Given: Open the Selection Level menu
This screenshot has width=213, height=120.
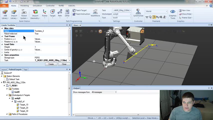Looking at the screenshot, I should pos(139,118).
